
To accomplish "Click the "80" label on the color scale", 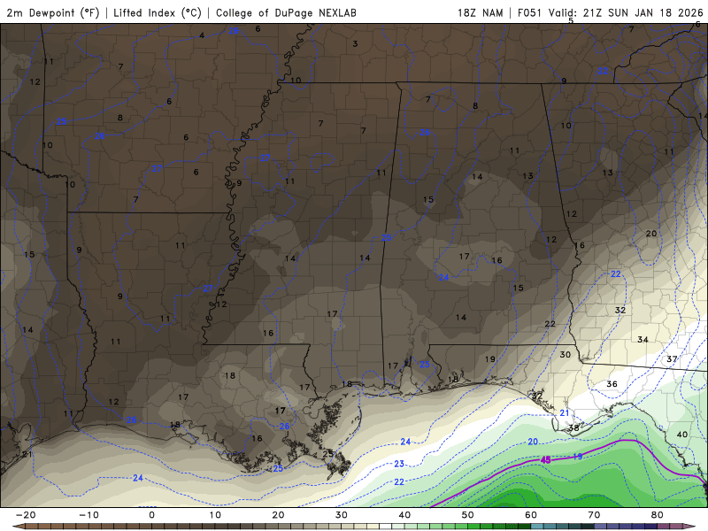I will click(x=658, y=515).
